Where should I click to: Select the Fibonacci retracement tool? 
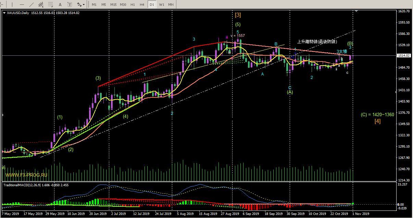[x=51, y=4]
